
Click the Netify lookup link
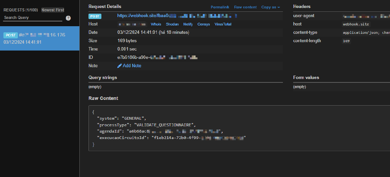click(188, 24)
